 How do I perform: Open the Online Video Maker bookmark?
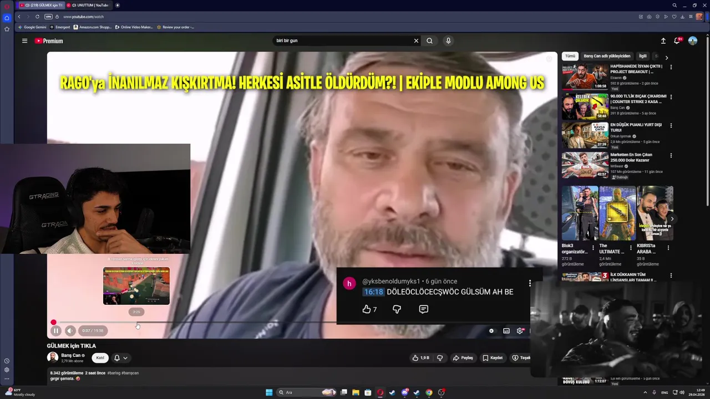click(134, 27)
